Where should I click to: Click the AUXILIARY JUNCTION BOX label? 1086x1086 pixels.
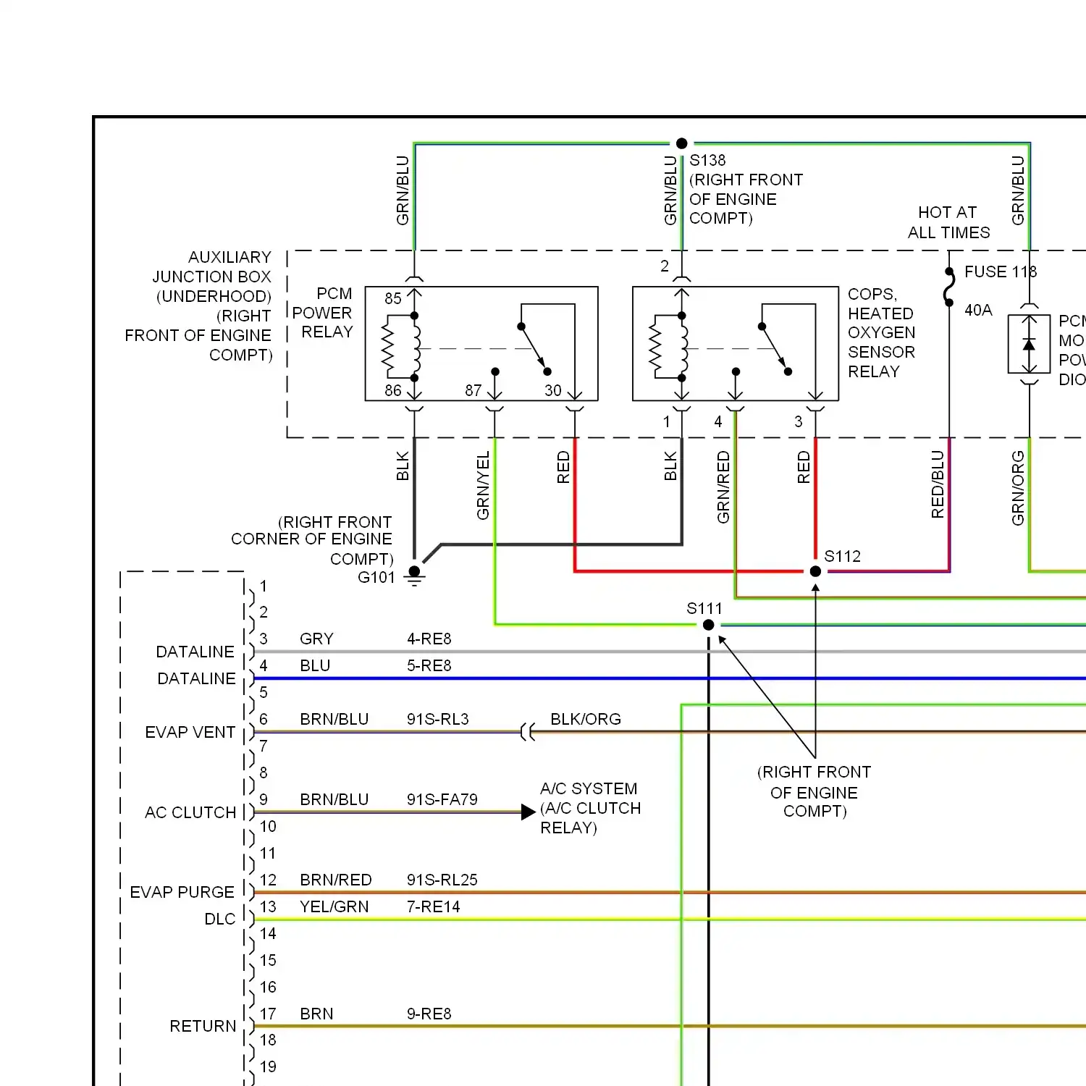pos(199,306)
